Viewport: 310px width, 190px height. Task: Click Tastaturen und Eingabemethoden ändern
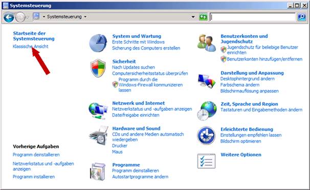pyautogui.click(x=261, y=110)
